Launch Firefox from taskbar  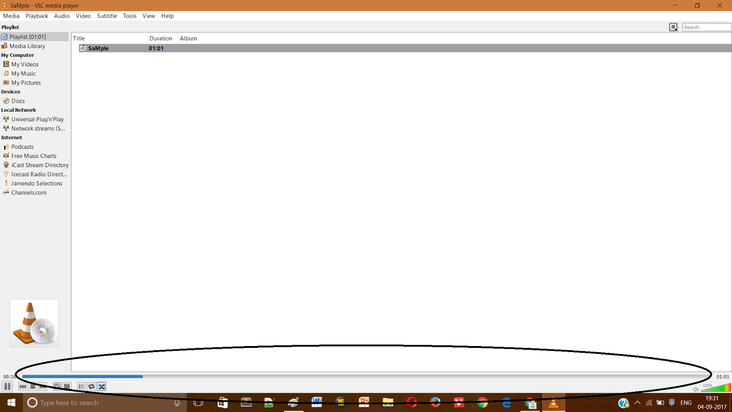(435, 403)
